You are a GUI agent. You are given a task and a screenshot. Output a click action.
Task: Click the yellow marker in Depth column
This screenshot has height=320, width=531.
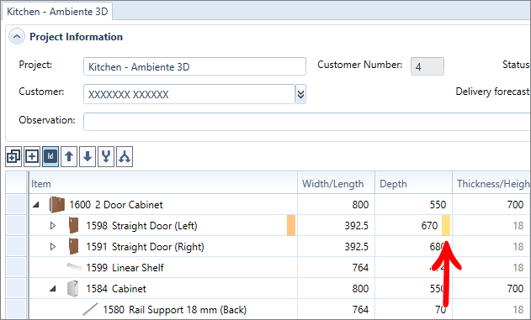point(446,225)
